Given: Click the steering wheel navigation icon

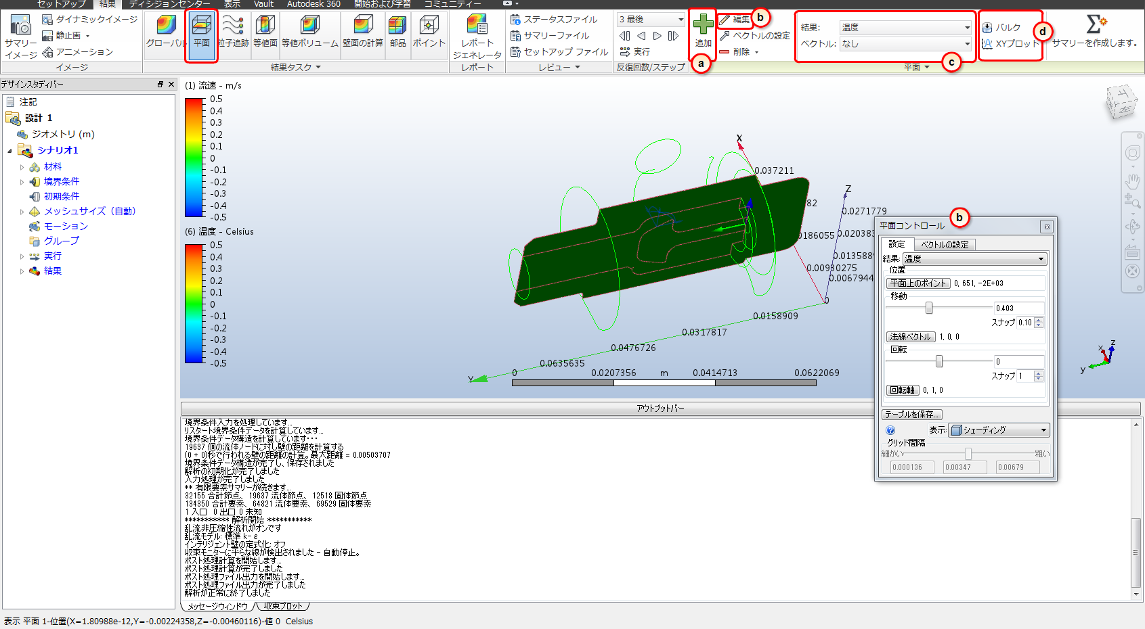Looking at the screenshot, I should click(x=1133, y=154).
